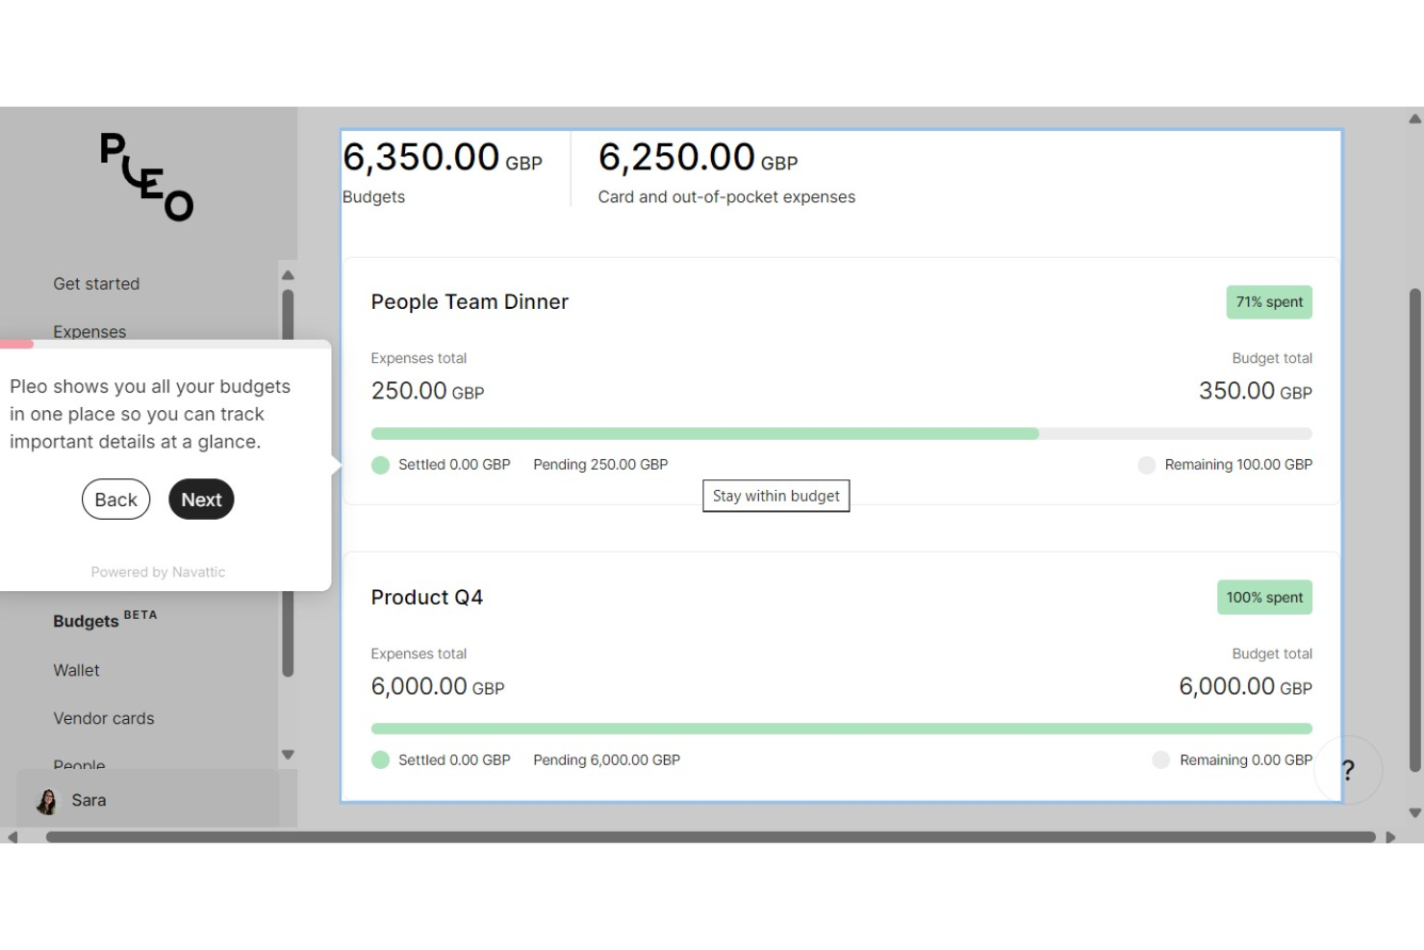Viewport: 1424px width, 950px height.
Task: Select Wallet from the sidebar
Action: click(76, 670)
